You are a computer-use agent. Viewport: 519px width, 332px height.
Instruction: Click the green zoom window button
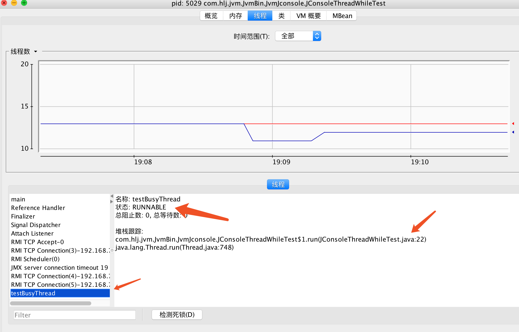24,3
